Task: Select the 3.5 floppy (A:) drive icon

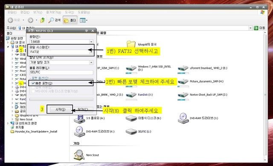Action: tap(79, 119)
